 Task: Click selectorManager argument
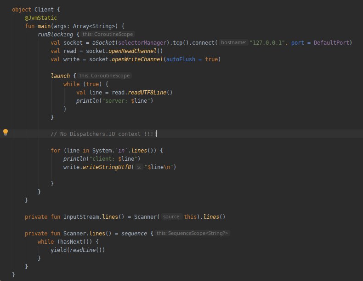[142, 43]
